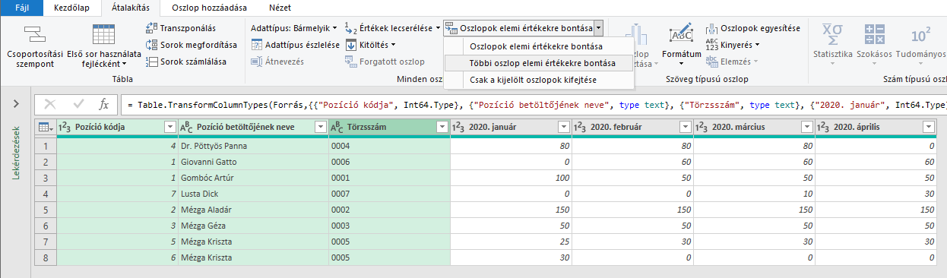Click the Csoportosítási szempont icon
Image resolution: width=947 pixels, height=278 pixels.
[x=33, y=35]
